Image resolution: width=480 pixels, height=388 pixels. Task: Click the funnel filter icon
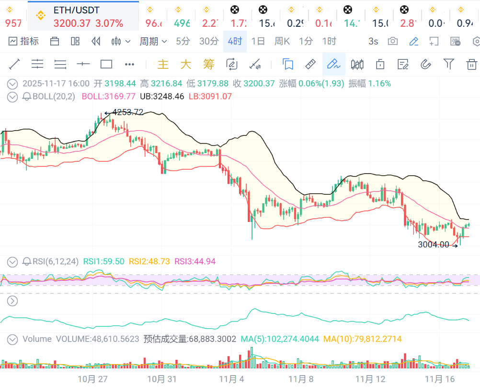click(x=448, y=64)
